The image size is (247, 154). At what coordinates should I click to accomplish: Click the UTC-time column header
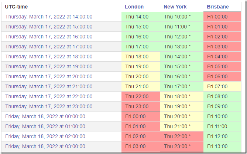click(16, 7)
